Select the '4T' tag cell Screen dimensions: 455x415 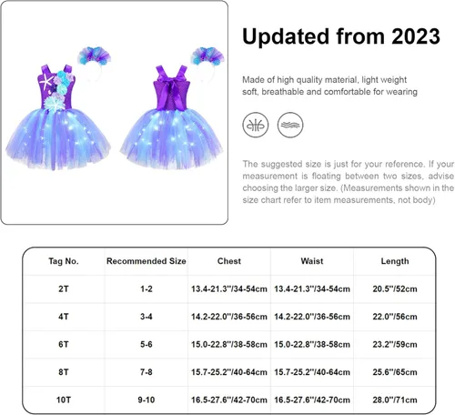click(x=64, y=317)
